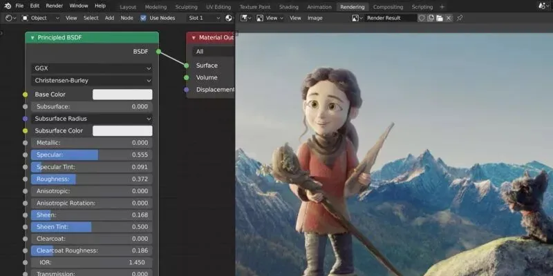Image resolution: width=553 pixels, height=276 pixels.
Task: Open the Image menu in image editor
Action: (x=315, y=18)
